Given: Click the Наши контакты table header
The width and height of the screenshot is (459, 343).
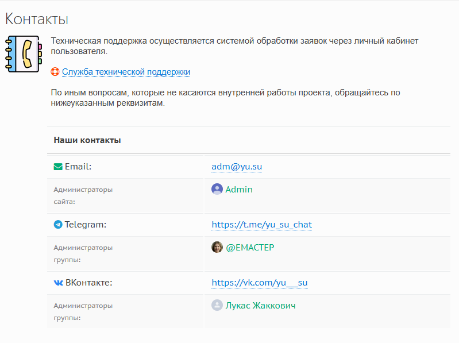Looking at the screenshot, I should pyautogui.click(x=87, y=140).
